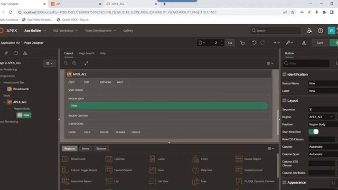This screenshot has height=190, width=338.
Task: Open the Utilities wrench dropdown
Action: pos(289,43)
